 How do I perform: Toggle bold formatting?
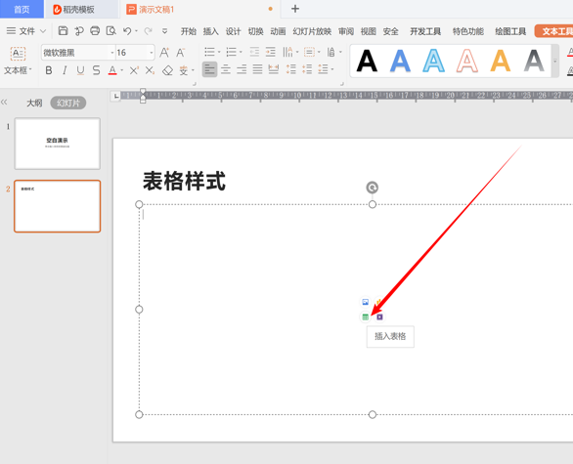pyautogui.click(x=49, y=70)
